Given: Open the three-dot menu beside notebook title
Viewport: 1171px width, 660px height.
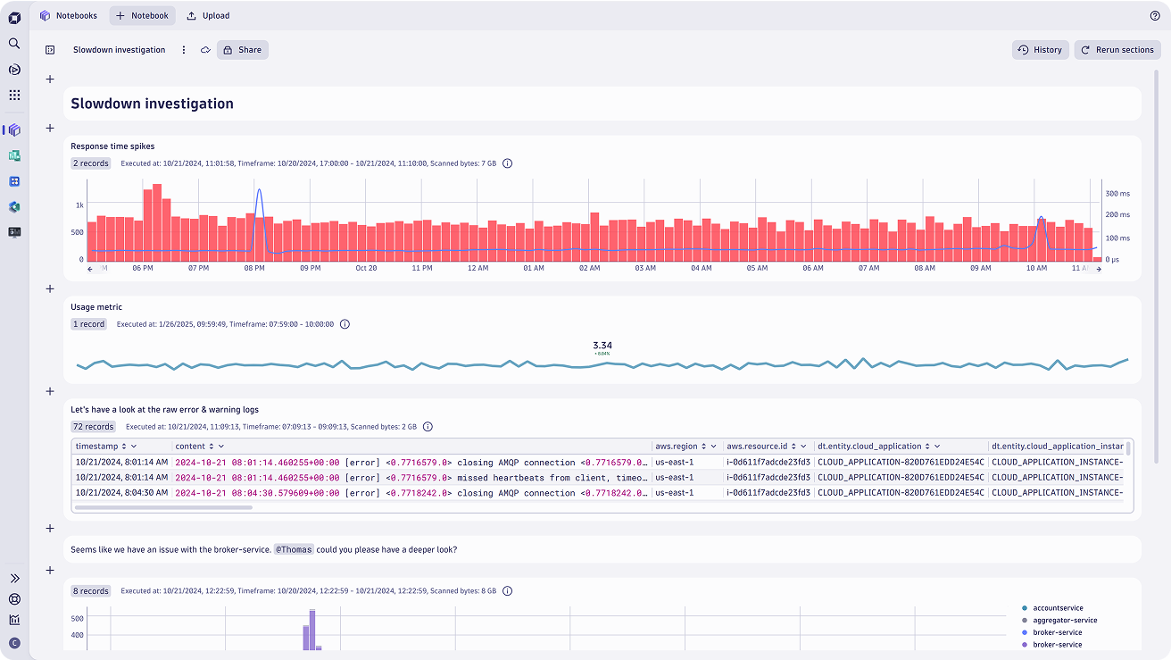Looking at the screenshot, I should (184, 50).
